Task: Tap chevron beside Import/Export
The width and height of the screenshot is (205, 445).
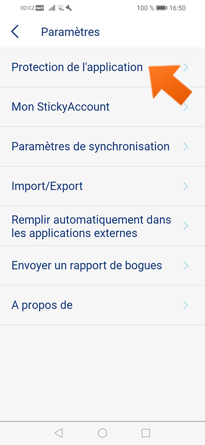Action: tap(186, 186)
